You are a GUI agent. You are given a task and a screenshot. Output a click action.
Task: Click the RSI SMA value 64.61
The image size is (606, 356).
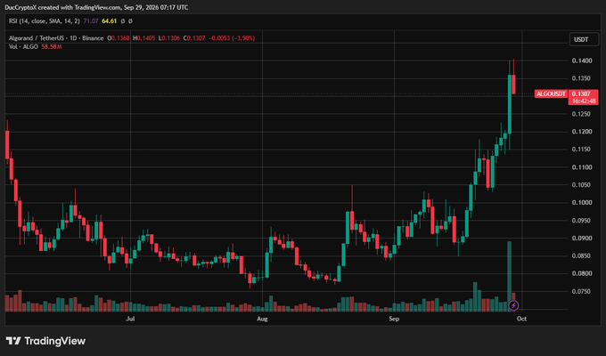coord(109,21)
